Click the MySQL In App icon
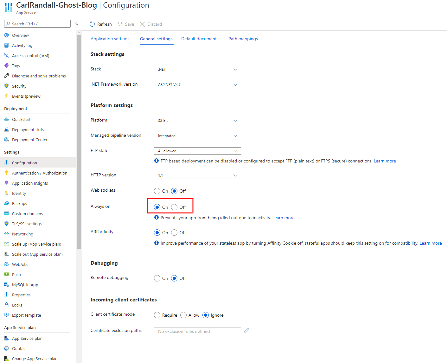The width and height of the screenshot is (447, 363). pyautogui.click(x=6, y=285)
